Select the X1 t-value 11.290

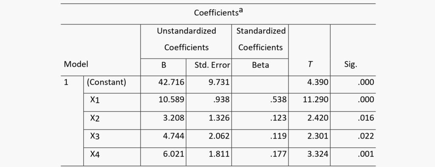point(316,100)
